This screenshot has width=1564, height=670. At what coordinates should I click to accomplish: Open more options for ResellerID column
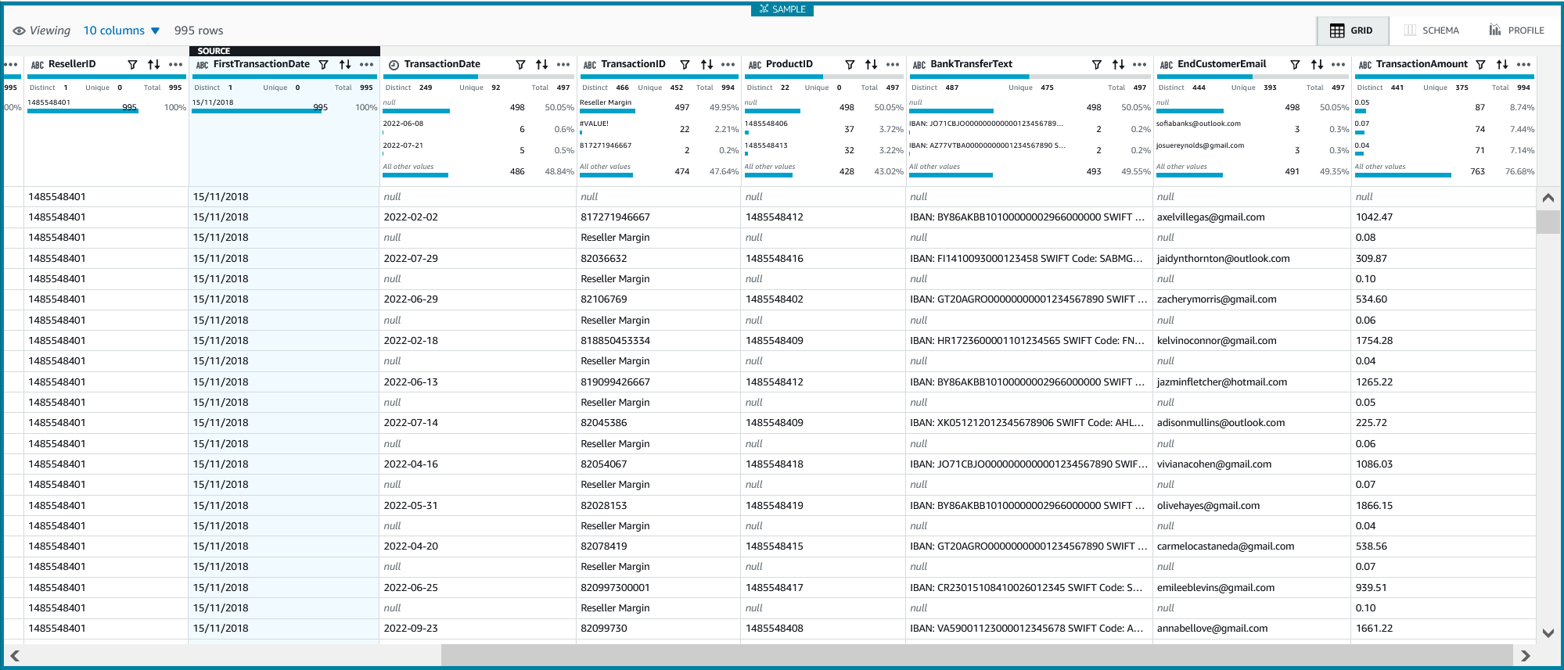point(175,65)
